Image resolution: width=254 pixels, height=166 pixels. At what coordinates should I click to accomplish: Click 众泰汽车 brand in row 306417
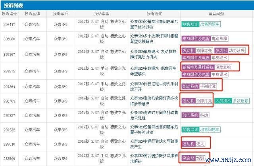point(32,25)
